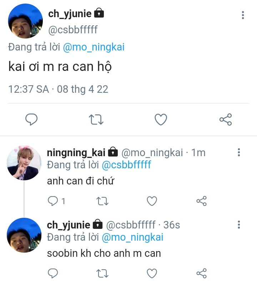Screen dimensions: 257x284
Task: Retweet the 'soobin kh cho anh m can' tweet
Action: [103, 274]
